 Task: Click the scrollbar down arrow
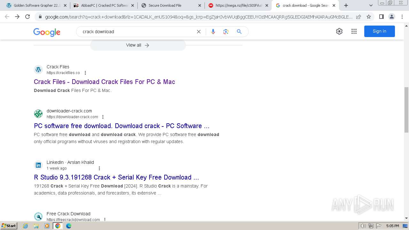coord(406,218)
